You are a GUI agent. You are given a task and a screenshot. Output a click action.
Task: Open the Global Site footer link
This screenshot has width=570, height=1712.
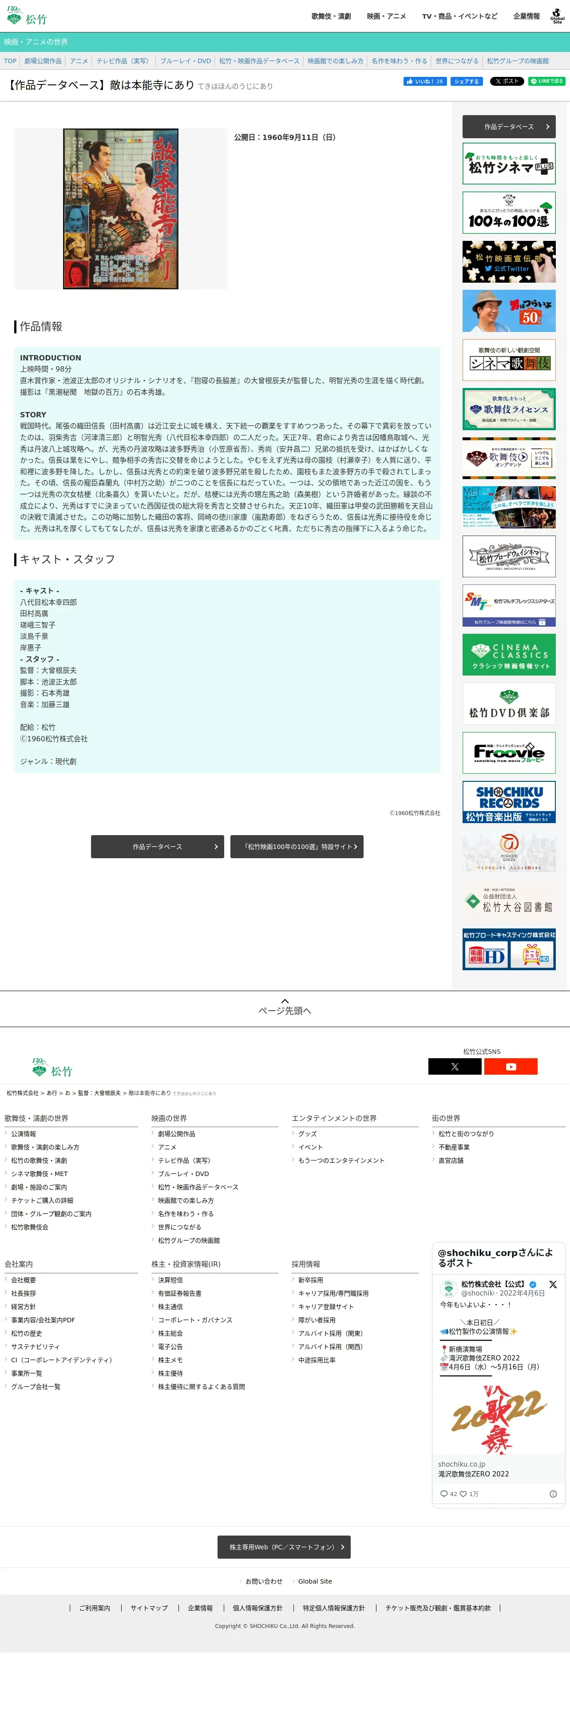[315, 1581]
